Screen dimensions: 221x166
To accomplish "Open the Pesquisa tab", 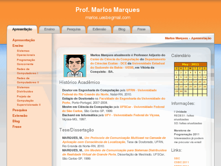I will click(x=74, y=29).
